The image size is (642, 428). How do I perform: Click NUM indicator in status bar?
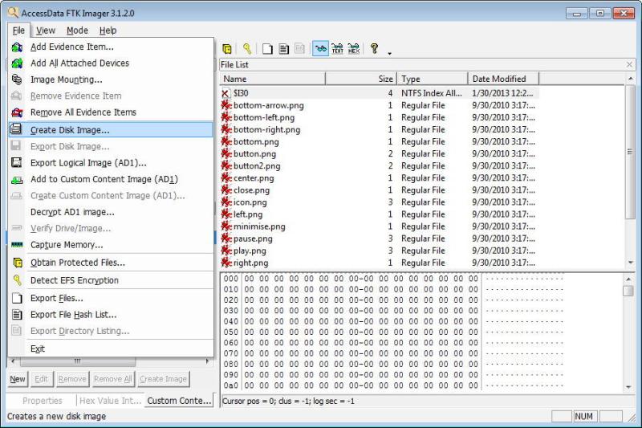[583, 417]
